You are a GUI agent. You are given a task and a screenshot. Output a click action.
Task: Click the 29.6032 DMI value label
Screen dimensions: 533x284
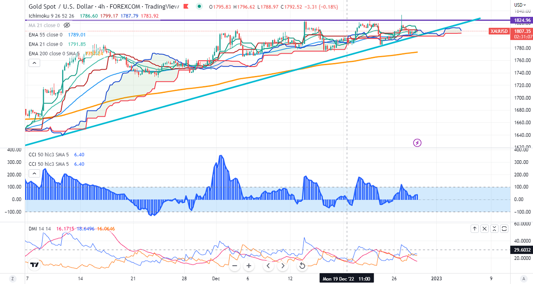521,250
